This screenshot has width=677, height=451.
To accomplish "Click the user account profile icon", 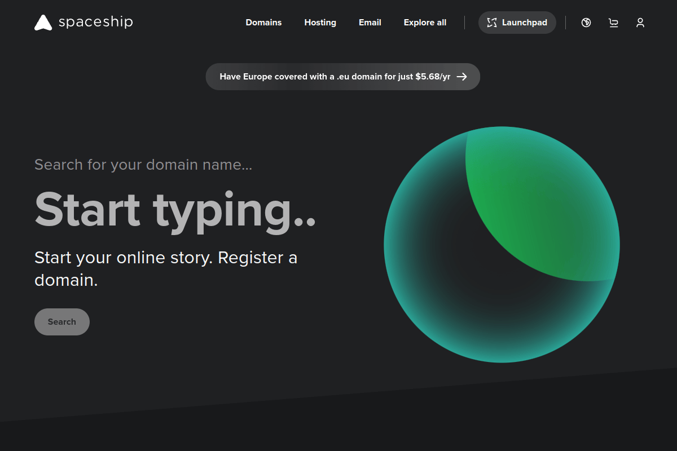I will (x=640, y=23).
